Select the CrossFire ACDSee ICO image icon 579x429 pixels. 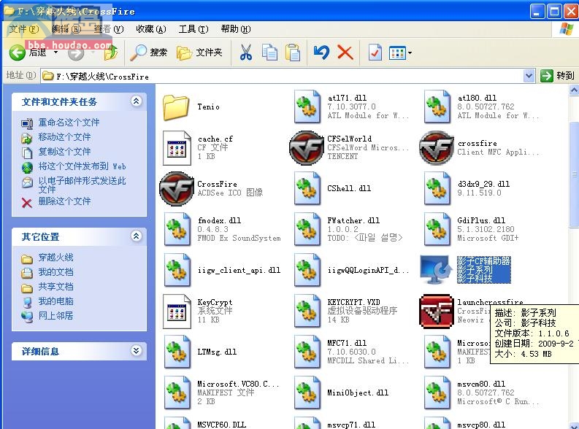(x=177, y=188)
